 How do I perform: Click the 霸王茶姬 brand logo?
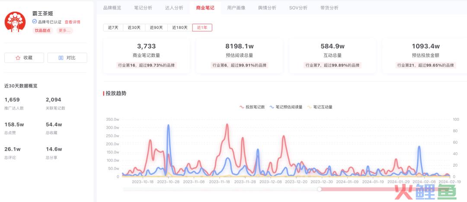pyautogui.click(x=15, y=22)
